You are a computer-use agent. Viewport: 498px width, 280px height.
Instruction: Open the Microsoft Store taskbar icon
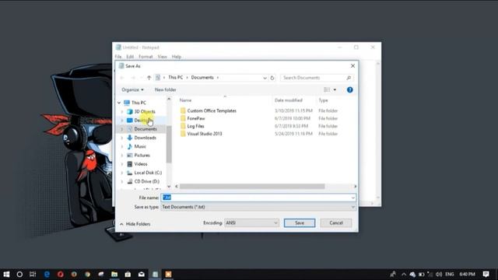(x=128, y=274)
